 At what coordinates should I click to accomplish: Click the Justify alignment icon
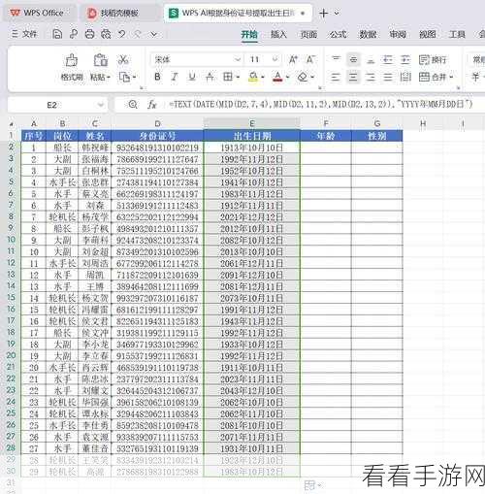388,77
